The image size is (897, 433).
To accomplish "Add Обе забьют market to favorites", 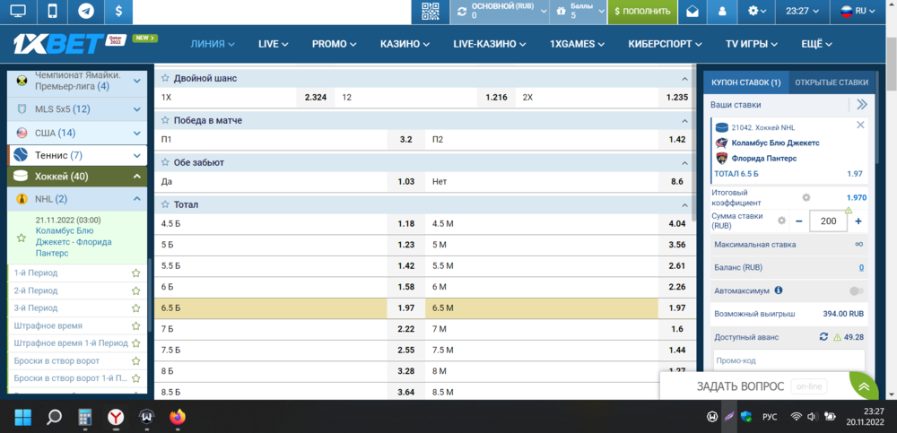I will coord(165,163).
